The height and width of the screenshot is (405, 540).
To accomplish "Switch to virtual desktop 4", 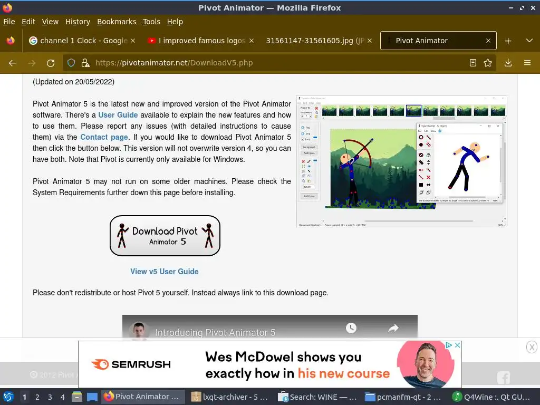I will [x=63, y=397].
